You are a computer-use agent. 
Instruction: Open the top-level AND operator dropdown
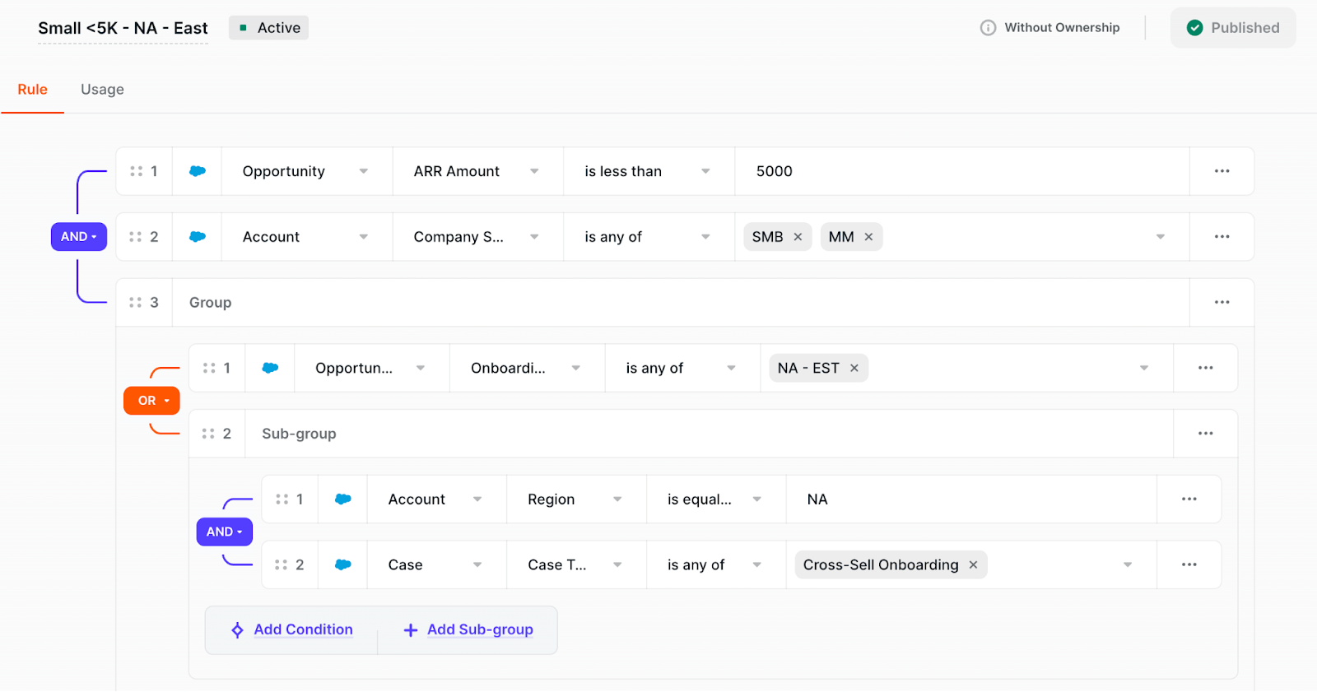pos(79,237)
